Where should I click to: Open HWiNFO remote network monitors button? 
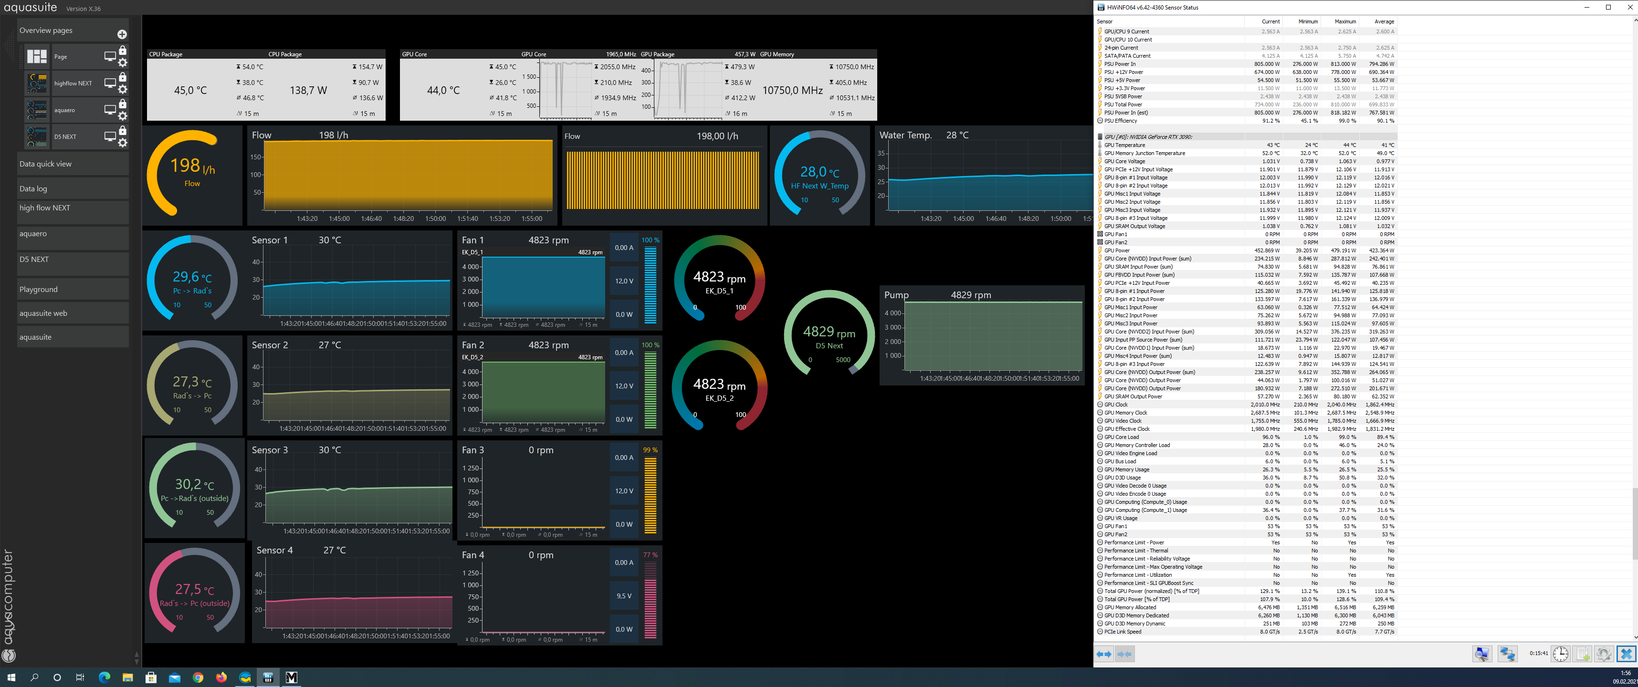point(1507,654)
